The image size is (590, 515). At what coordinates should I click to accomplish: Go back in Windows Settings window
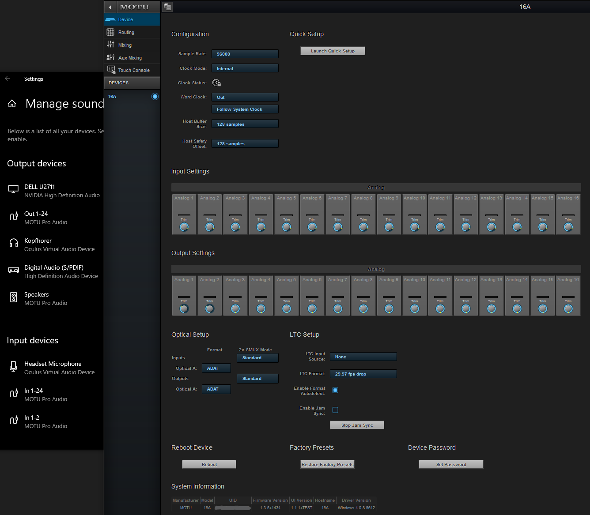8,79
